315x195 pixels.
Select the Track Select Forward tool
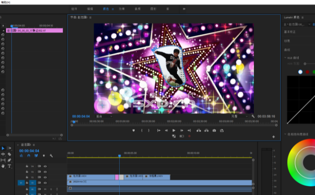tap(9, 148)
